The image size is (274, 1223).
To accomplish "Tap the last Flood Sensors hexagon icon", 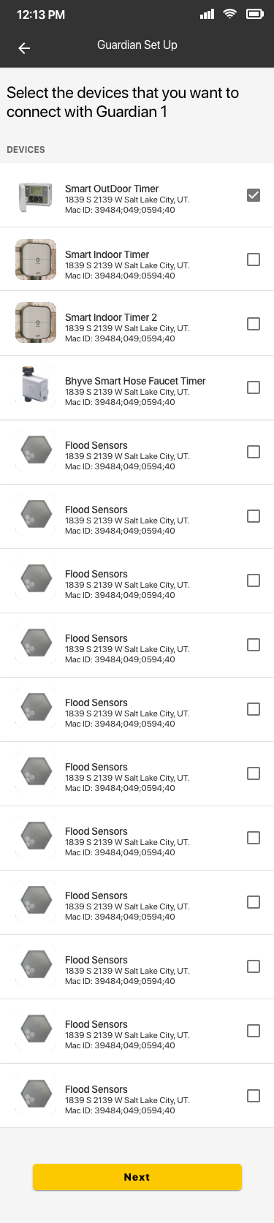I will [36, 1094].
